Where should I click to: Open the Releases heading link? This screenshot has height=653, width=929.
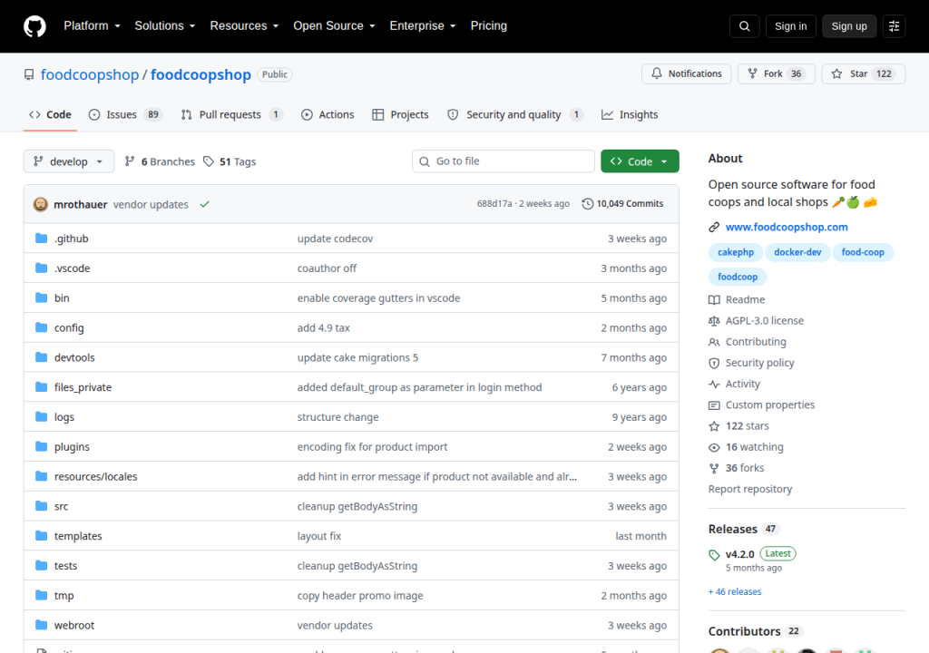(732, 529)
